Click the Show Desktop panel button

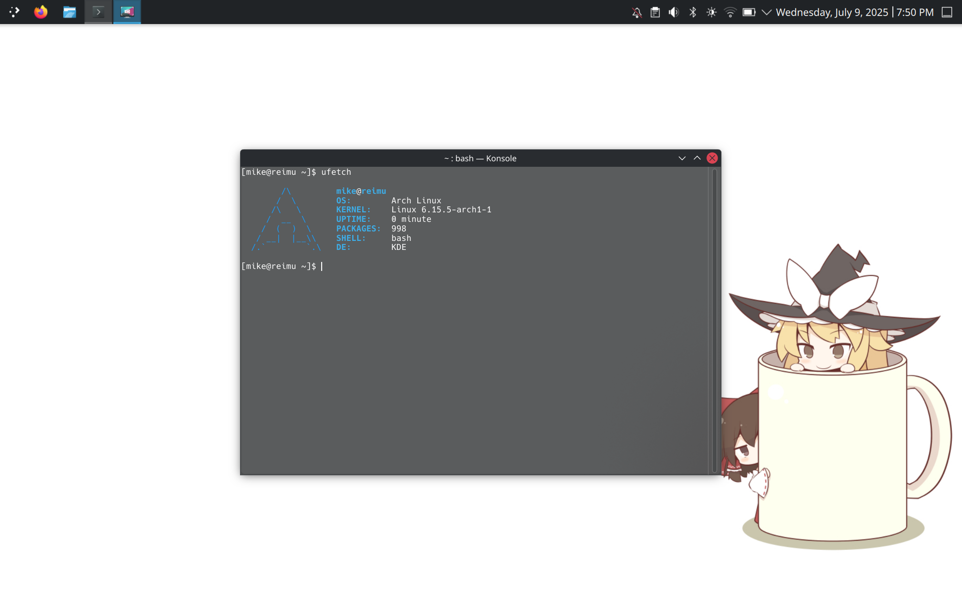(947, 13)
